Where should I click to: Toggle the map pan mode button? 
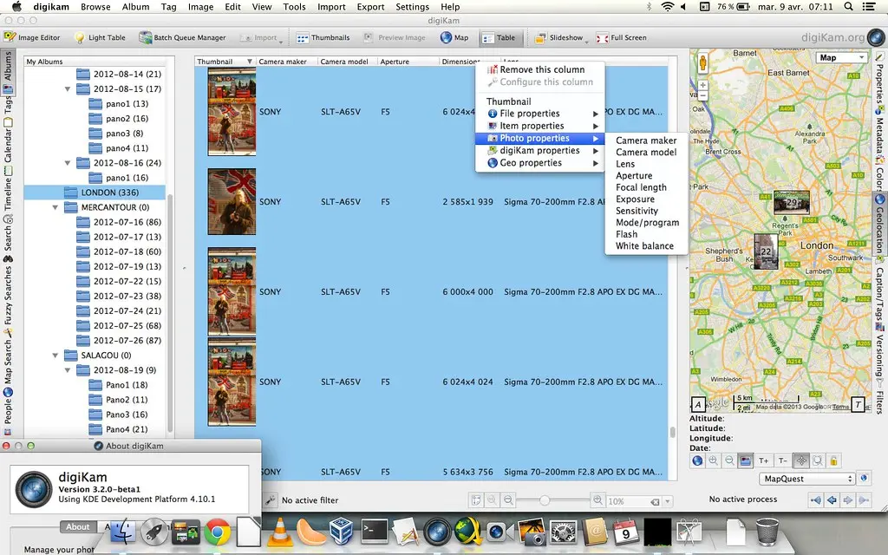pos(800,461)
